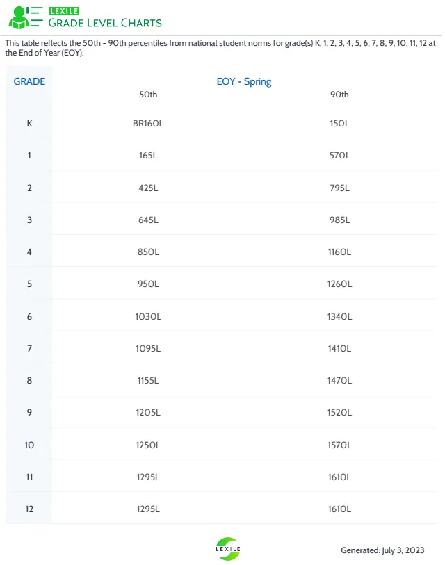Select the 90th percentile column header
Screen dimensions: 445x565
(339, 95)
